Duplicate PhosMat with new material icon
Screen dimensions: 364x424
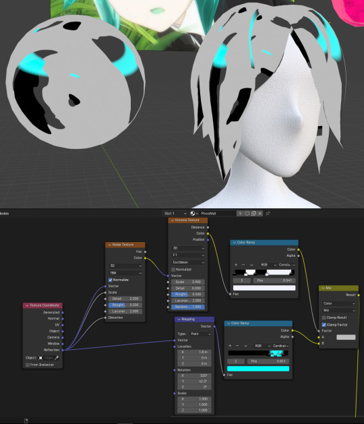click(x=253, y=214)
